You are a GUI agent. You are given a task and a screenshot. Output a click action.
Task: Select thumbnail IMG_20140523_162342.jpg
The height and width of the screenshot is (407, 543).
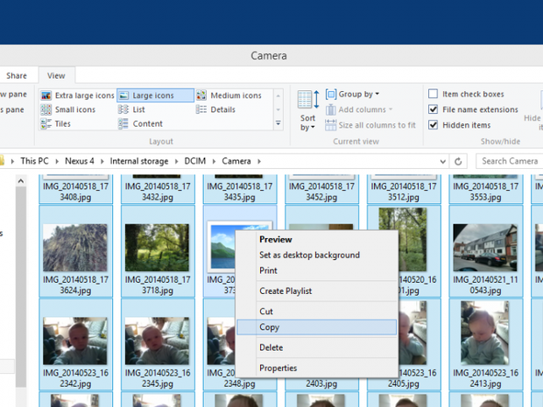75,340
